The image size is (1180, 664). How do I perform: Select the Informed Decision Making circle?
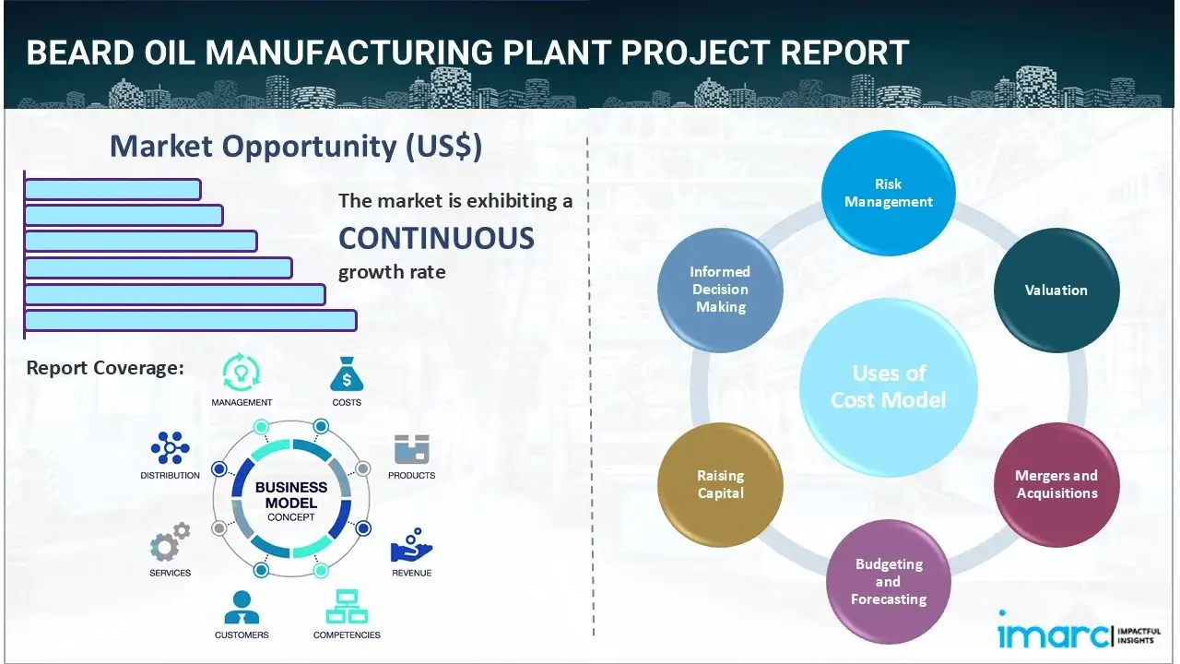[720, 290]
